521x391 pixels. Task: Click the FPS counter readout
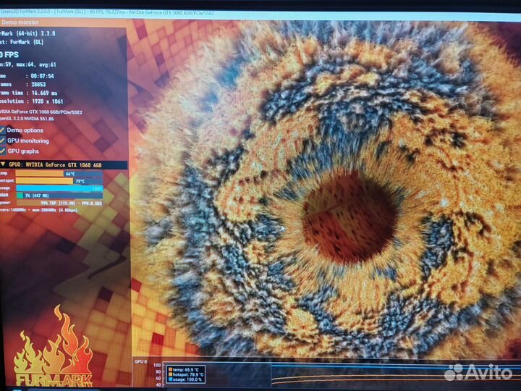point(11,54)
